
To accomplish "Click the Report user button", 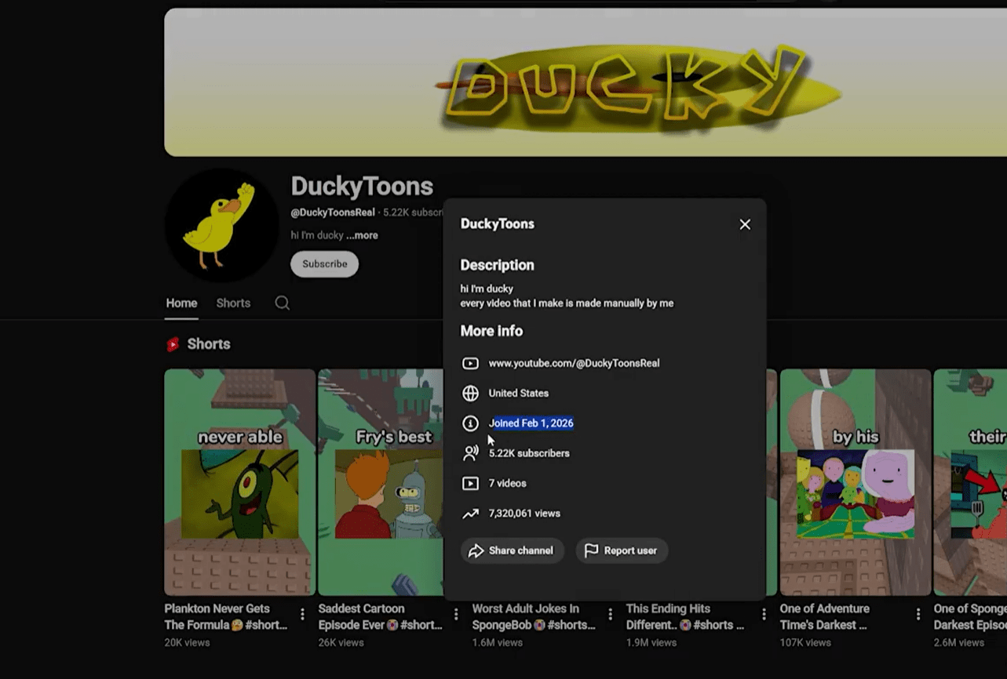I will coord(622,550).
